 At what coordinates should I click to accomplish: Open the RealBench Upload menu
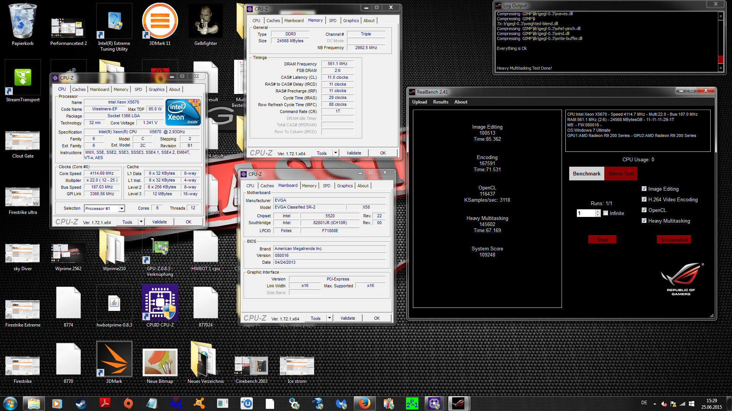[x=419, y=102]
